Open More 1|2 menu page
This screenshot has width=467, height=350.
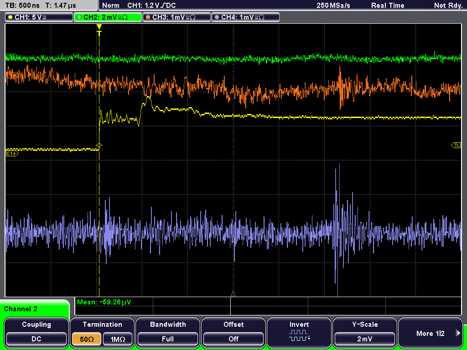(431, 333)
